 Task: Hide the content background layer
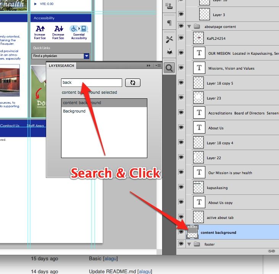tap(181, 232)
